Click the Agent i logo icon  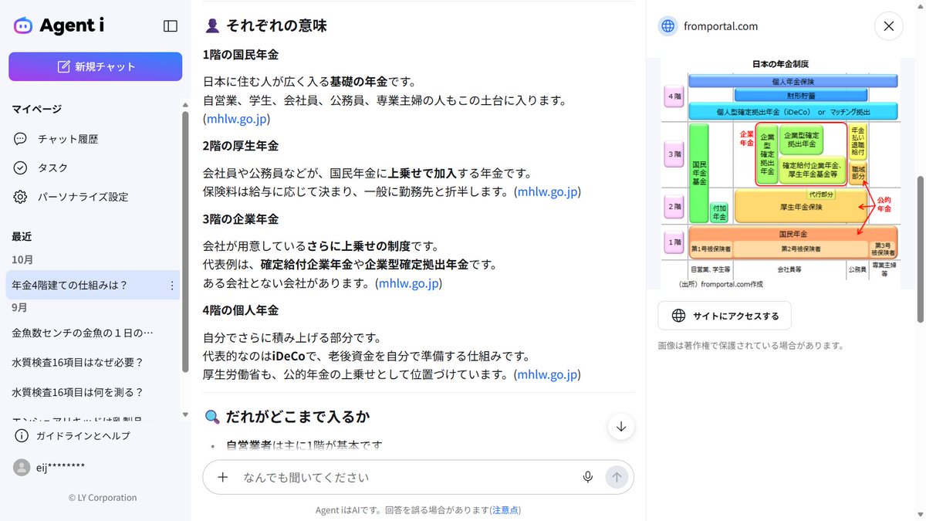click(23, 25)
